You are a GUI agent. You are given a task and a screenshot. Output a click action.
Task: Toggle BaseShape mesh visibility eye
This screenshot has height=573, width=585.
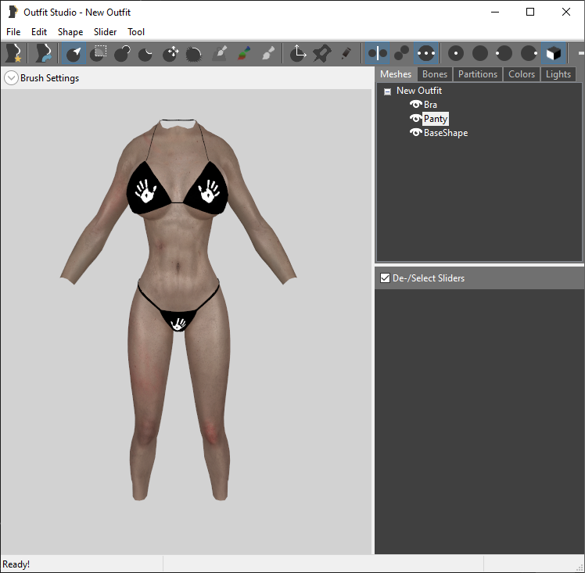pos(415,132)
